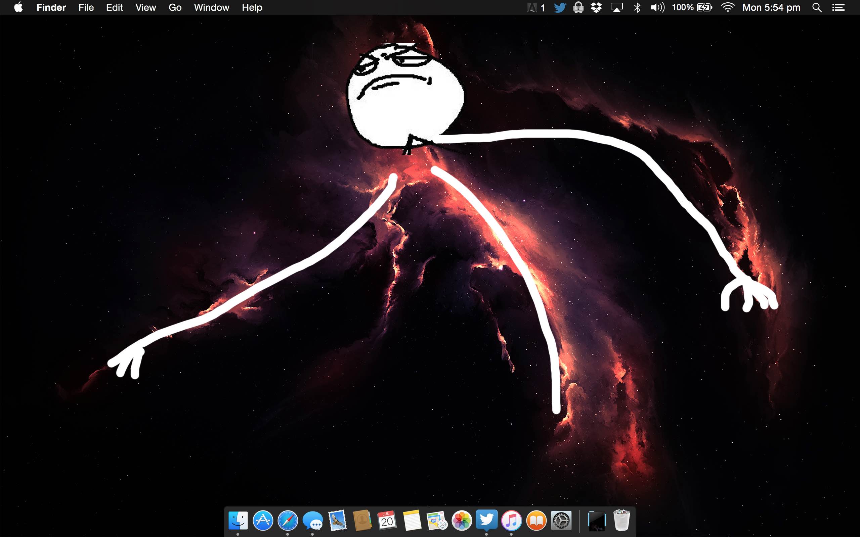Open Calendar showing Jul 20 in Dock
This screenshot has width=860, height=537.
[387, 521]
